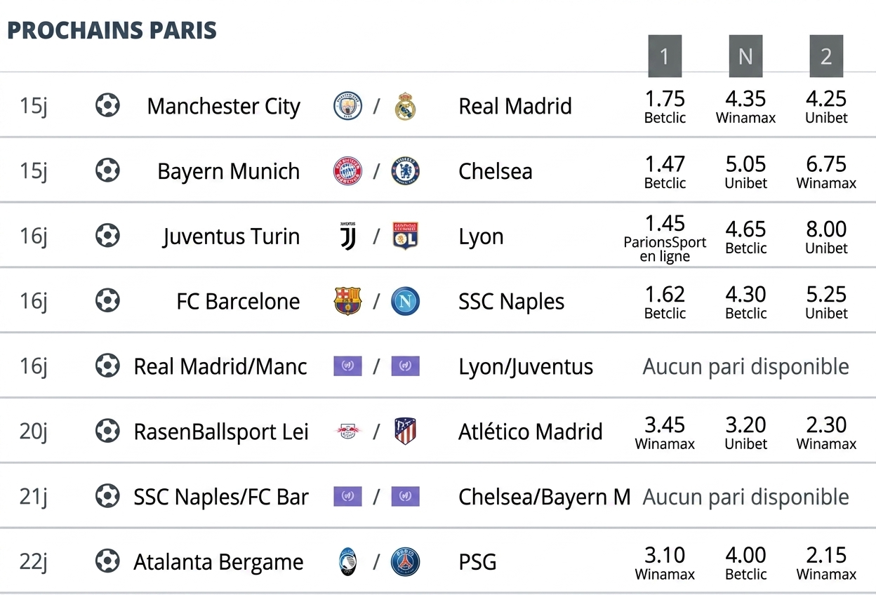Viewport: 876px width, 595px height.
Task: Select the 5.05 Unibet draw odds
Action: [745, 172]
